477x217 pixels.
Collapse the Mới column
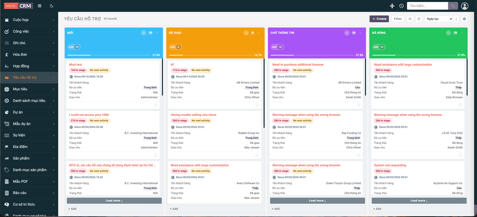point(157,33)
